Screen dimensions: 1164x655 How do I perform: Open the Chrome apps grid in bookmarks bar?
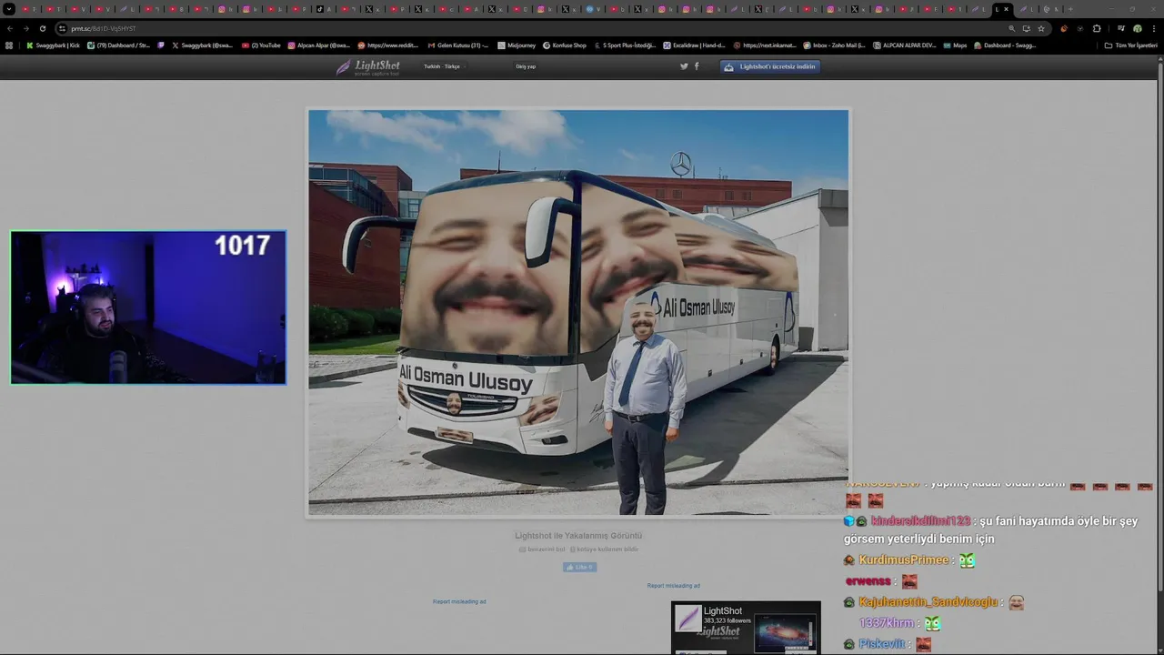point(9,45)
